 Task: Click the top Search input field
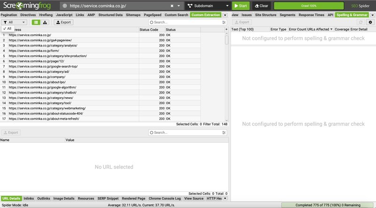point(186,22)
